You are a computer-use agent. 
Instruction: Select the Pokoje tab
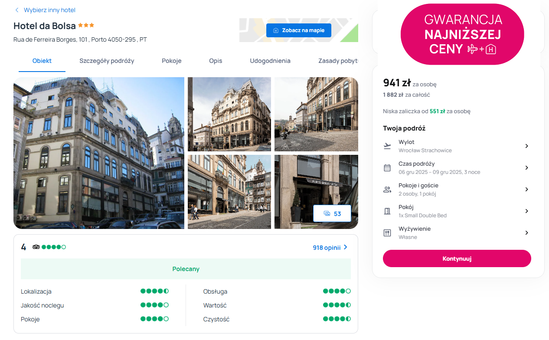tap(172, 61)
